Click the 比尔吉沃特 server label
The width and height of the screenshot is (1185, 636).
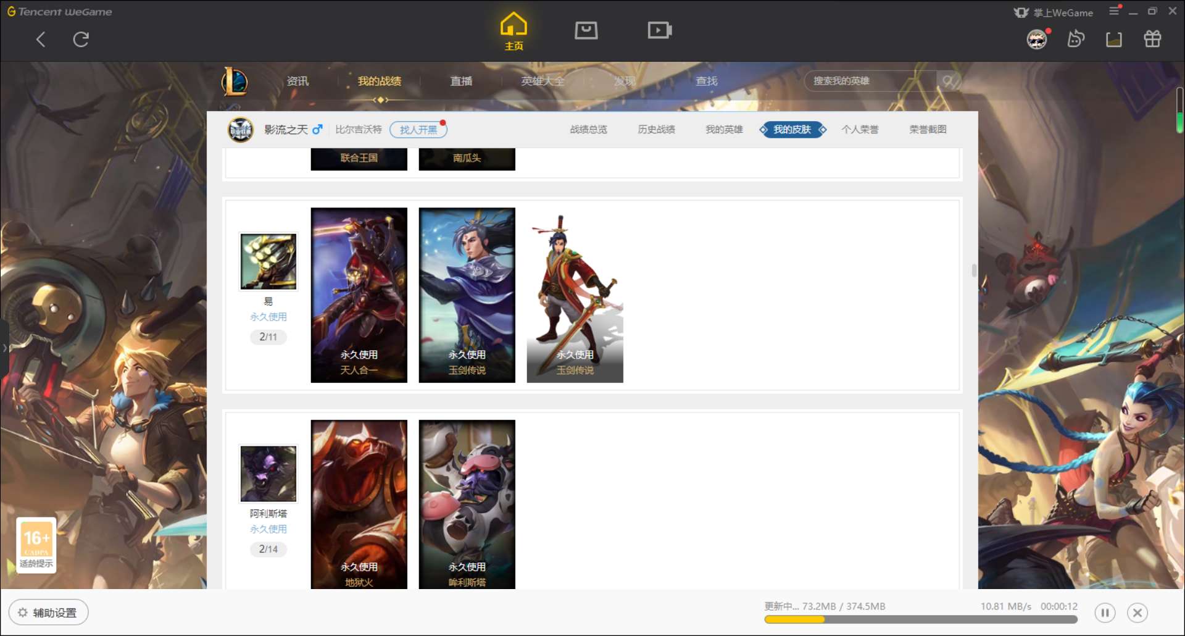point(359,130)
